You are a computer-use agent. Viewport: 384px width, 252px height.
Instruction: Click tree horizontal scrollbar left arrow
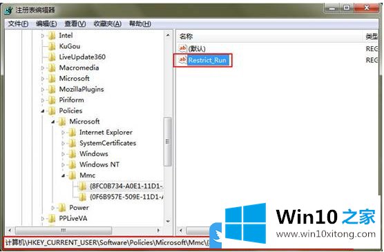click(x=10, y=231)
